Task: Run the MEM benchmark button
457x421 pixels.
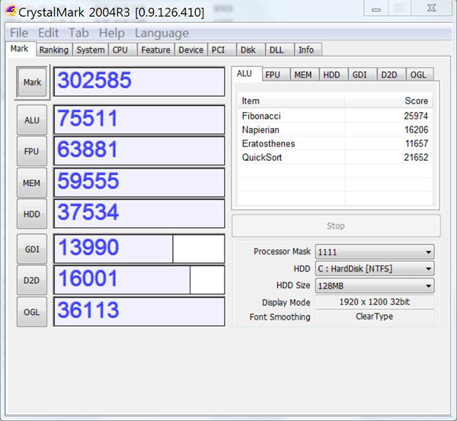Action: 32,183
